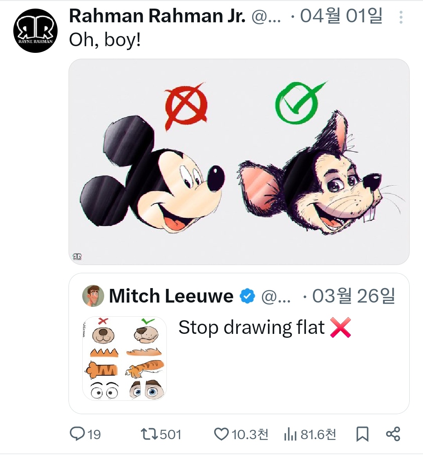Open Mitch Leeuwe's small avatar
The image size is (423, 456).
93,296
